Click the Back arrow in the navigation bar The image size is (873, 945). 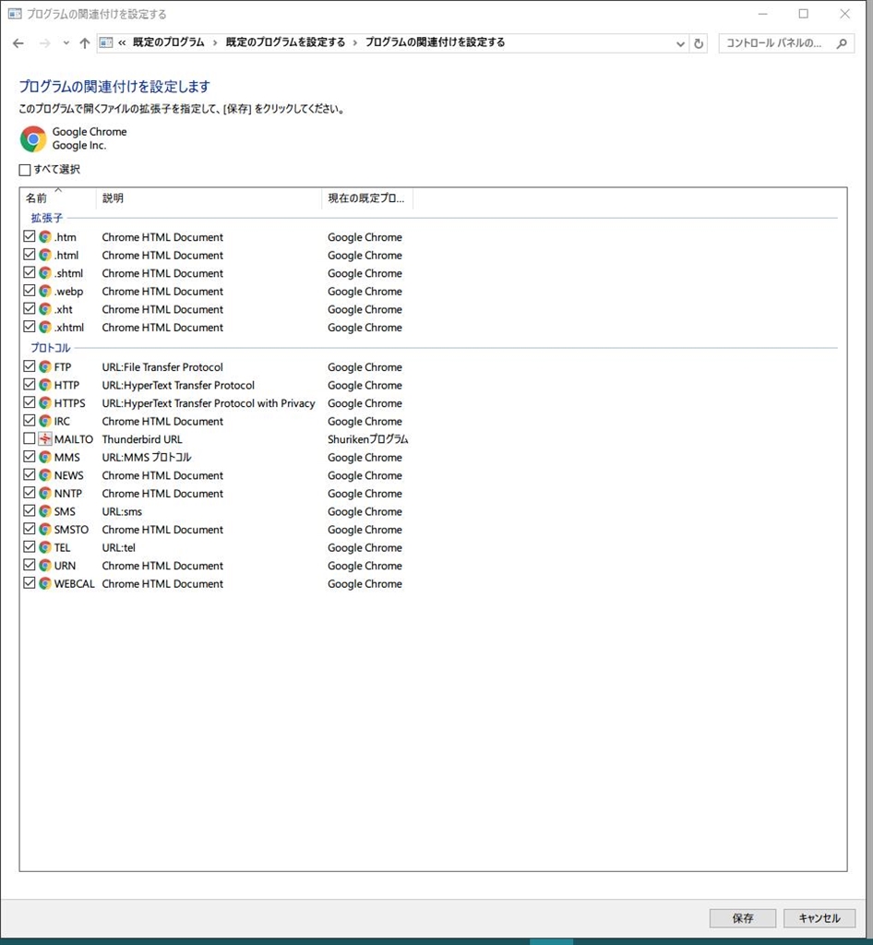[x=18, y=43]
